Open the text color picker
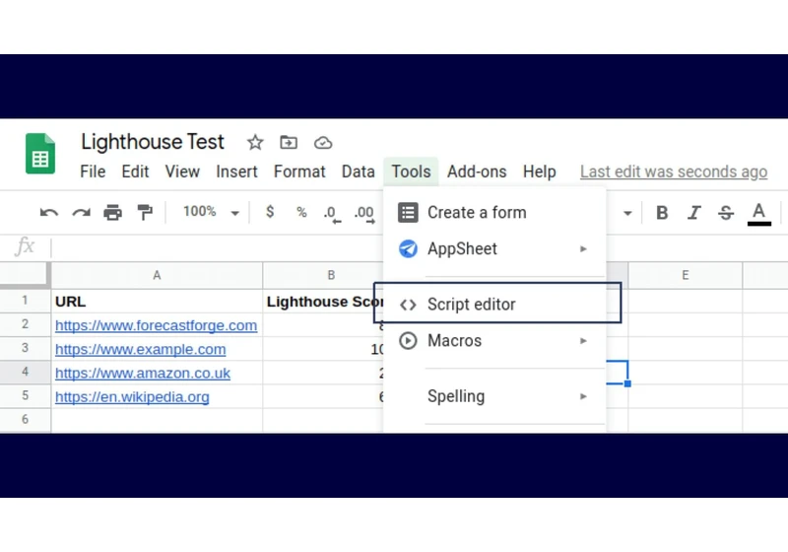 tap(758, 214)
